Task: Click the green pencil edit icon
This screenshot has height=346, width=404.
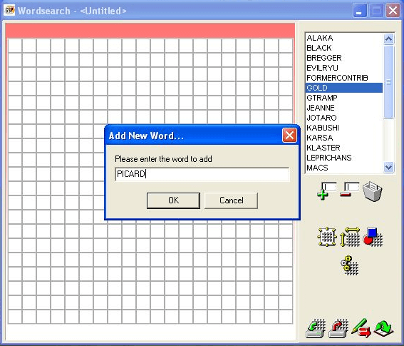Action: pos(361,328)
